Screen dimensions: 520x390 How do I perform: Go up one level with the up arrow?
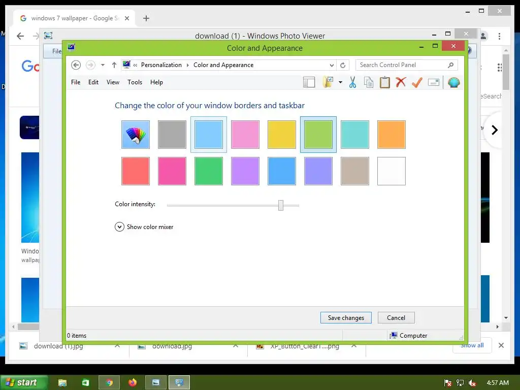tap(114, 65)
